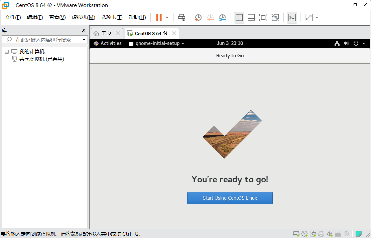
Task: Close the CentOS 8 64 位 tab
Action: [x=174, y=33]
